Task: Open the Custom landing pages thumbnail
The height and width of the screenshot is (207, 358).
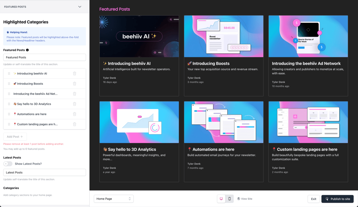Action: 308,122
